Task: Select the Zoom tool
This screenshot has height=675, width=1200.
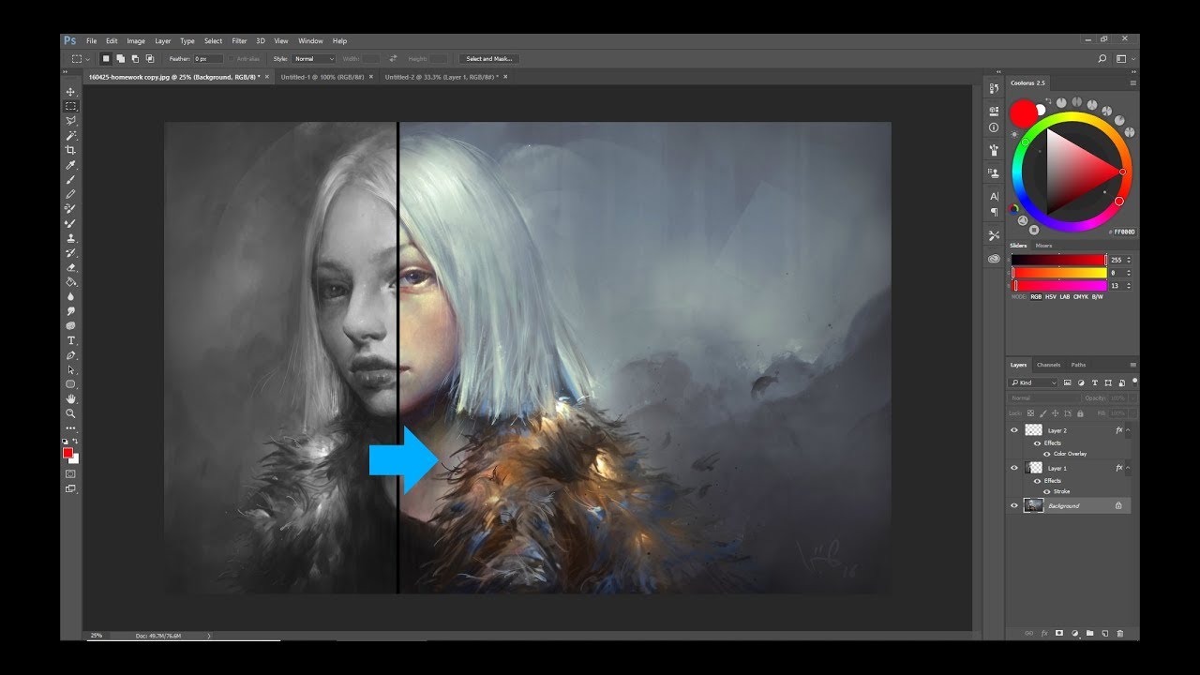Action: click(x=70, y=413)
